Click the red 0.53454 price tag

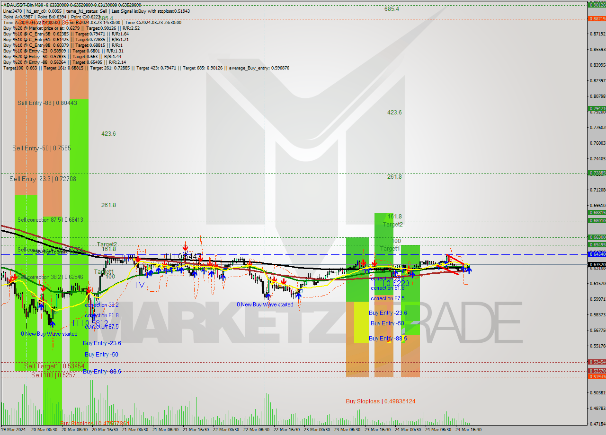coord(597,362)
